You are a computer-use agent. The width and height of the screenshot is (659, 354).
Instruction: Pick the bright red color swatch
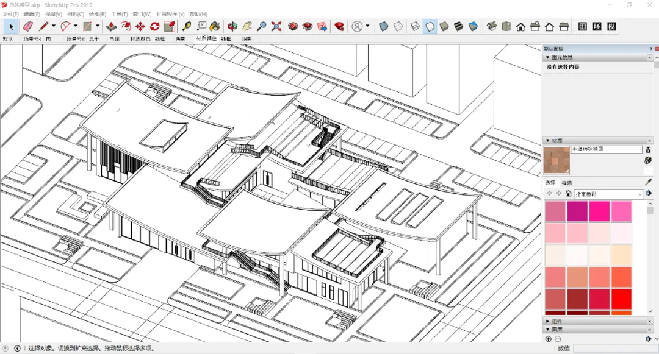pyautogui.click(x=622, y=299)
